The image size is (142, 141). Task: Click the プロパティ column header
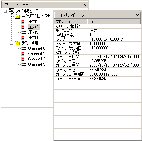(70, 21)
